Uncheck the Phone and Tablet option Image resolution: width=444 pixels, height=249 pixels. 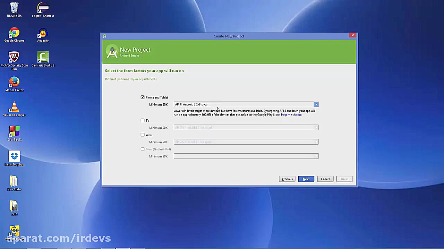tap(143, 97)
